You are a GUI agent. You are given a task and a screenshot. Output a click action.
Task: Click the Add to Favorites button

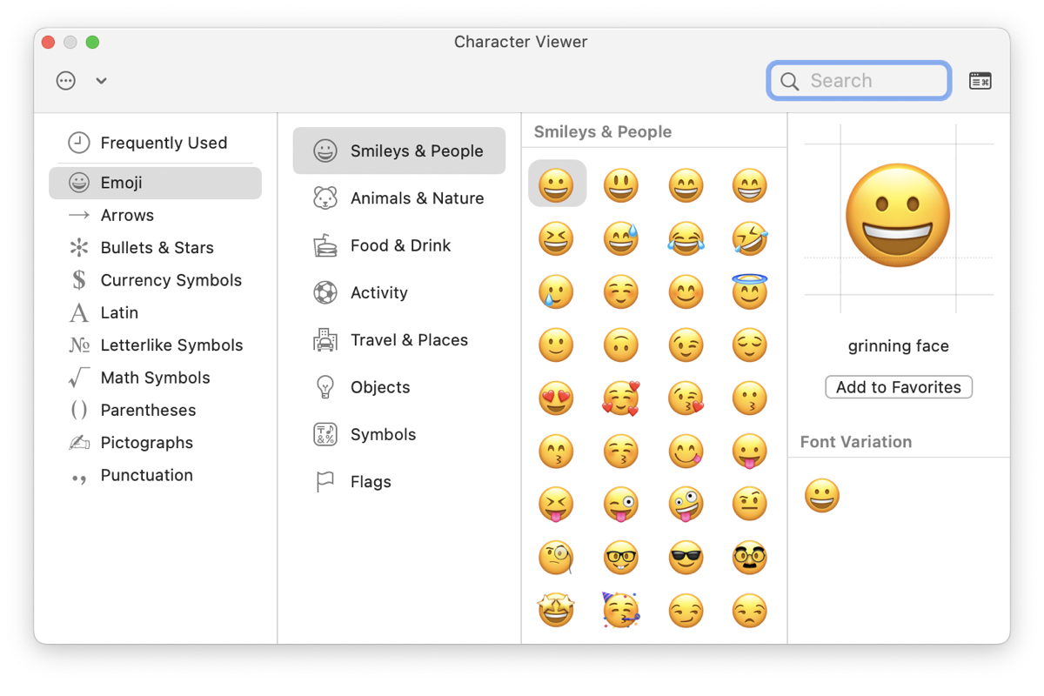pos(898,386)
